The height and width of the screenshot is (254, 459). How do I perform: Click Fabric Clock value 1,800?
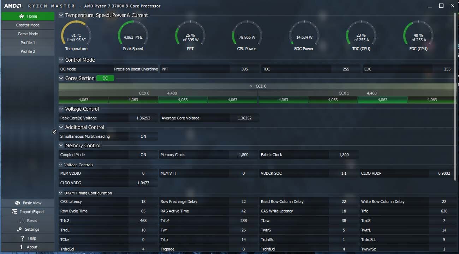point(344,155)
